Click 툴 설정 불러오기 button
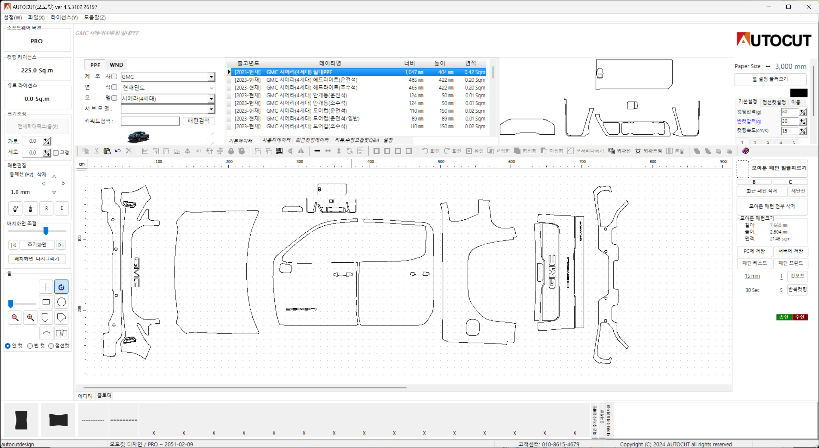 770,79
